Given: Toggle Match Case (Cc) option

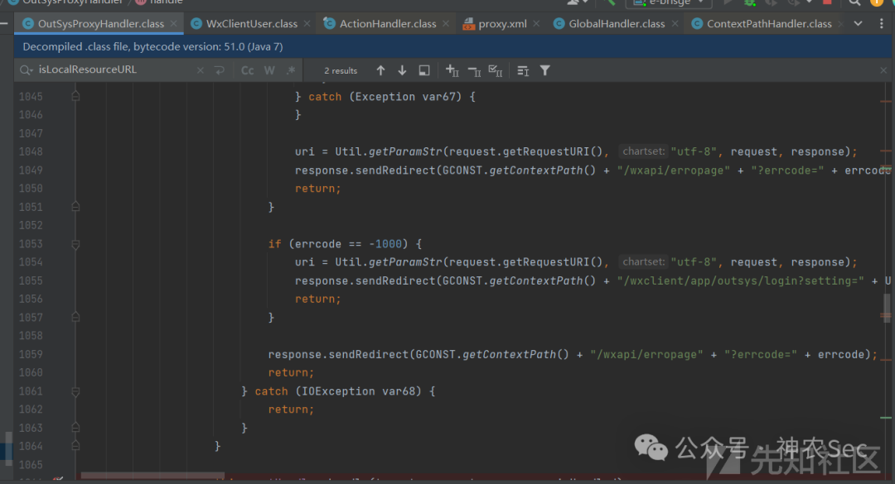Looking at the screenshot, I should click(247, 70).
